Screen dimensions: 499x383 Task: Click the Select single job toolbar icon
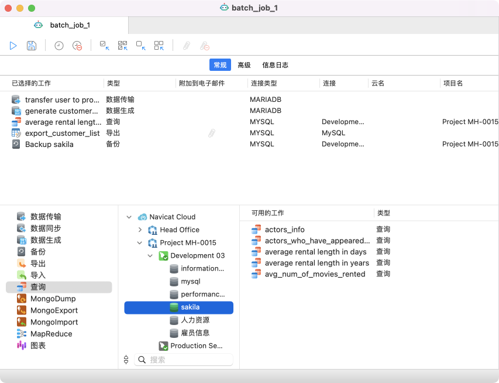[x=104, y=46]
